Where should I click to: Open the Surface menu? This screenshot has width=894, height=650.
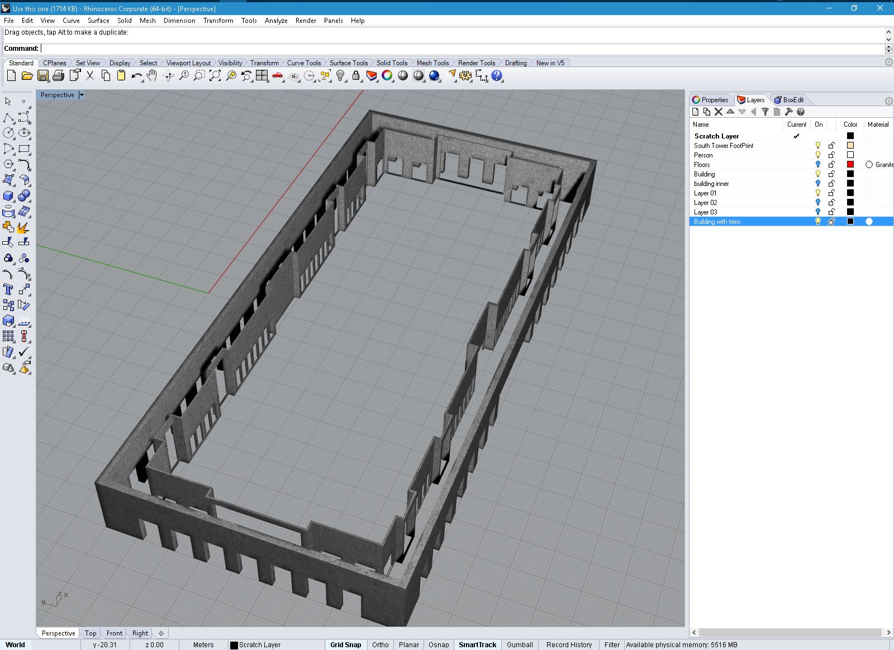click(x=98, y=20)
